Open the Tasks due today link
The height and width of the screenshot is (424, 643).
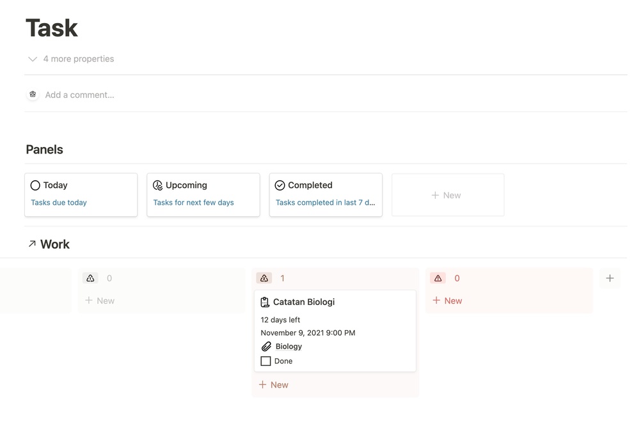[x=59, y=203]
